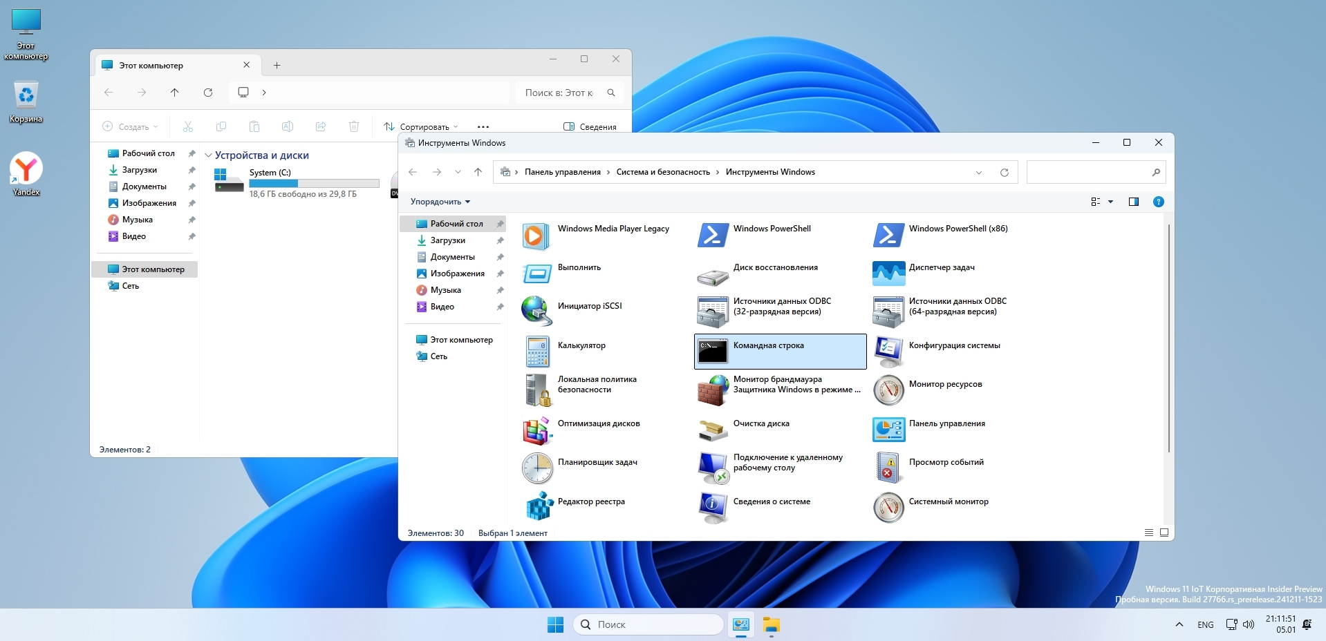1326x641 pixels.
Task: Select Командная строка icon
Action: tap(712, 352)
